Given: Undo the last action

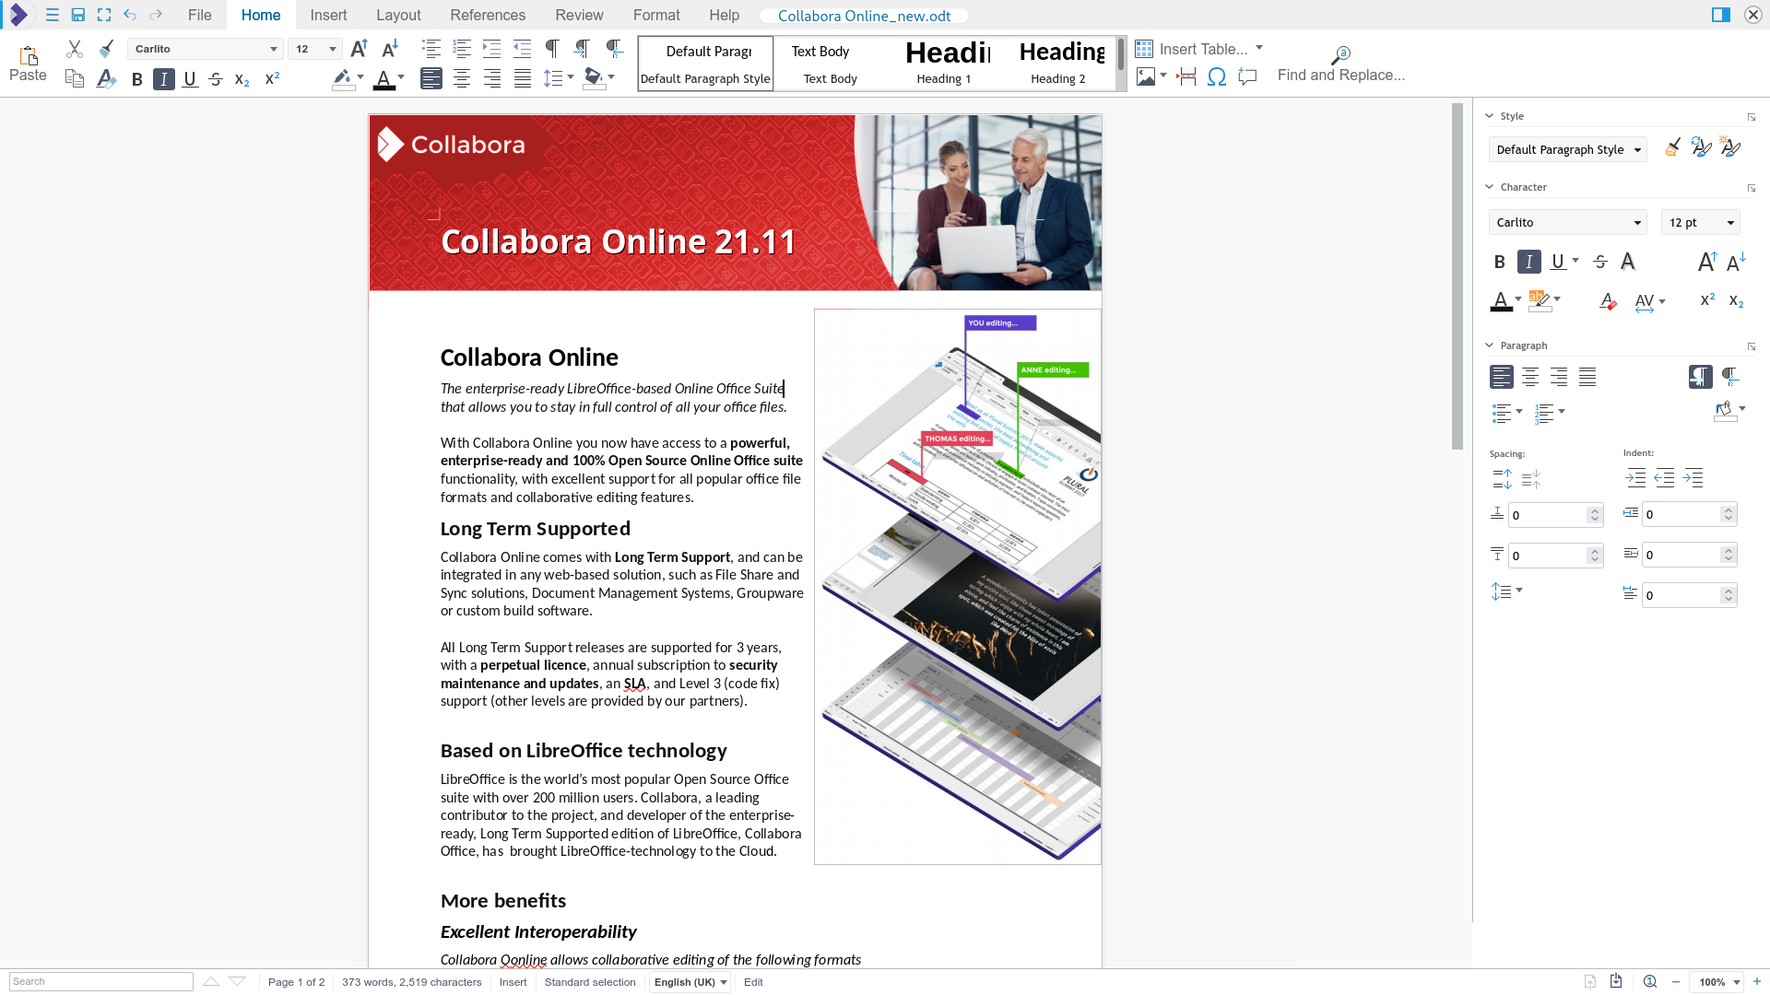Looking at the screenshot, I should (x=130, y=15).
